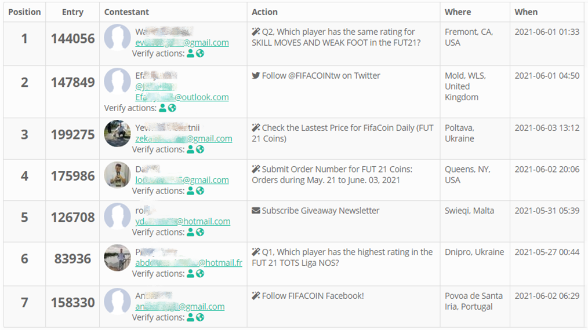The width and height of the screenshot is (588, 330).
Task: Click the user verify icon for entry 144056
Action: tap(190, 53)
